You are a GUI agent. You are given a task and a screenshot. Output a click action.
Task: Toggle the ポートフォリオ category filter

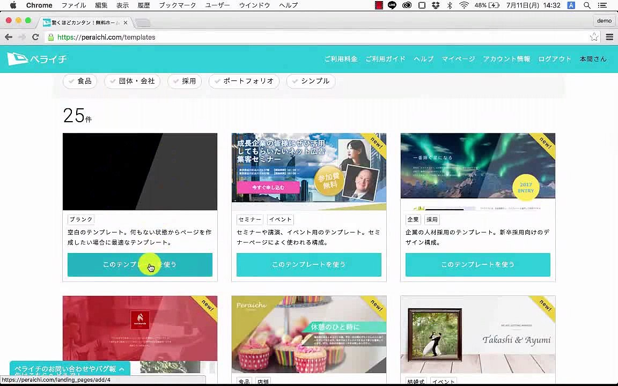(x=244, y=81)
